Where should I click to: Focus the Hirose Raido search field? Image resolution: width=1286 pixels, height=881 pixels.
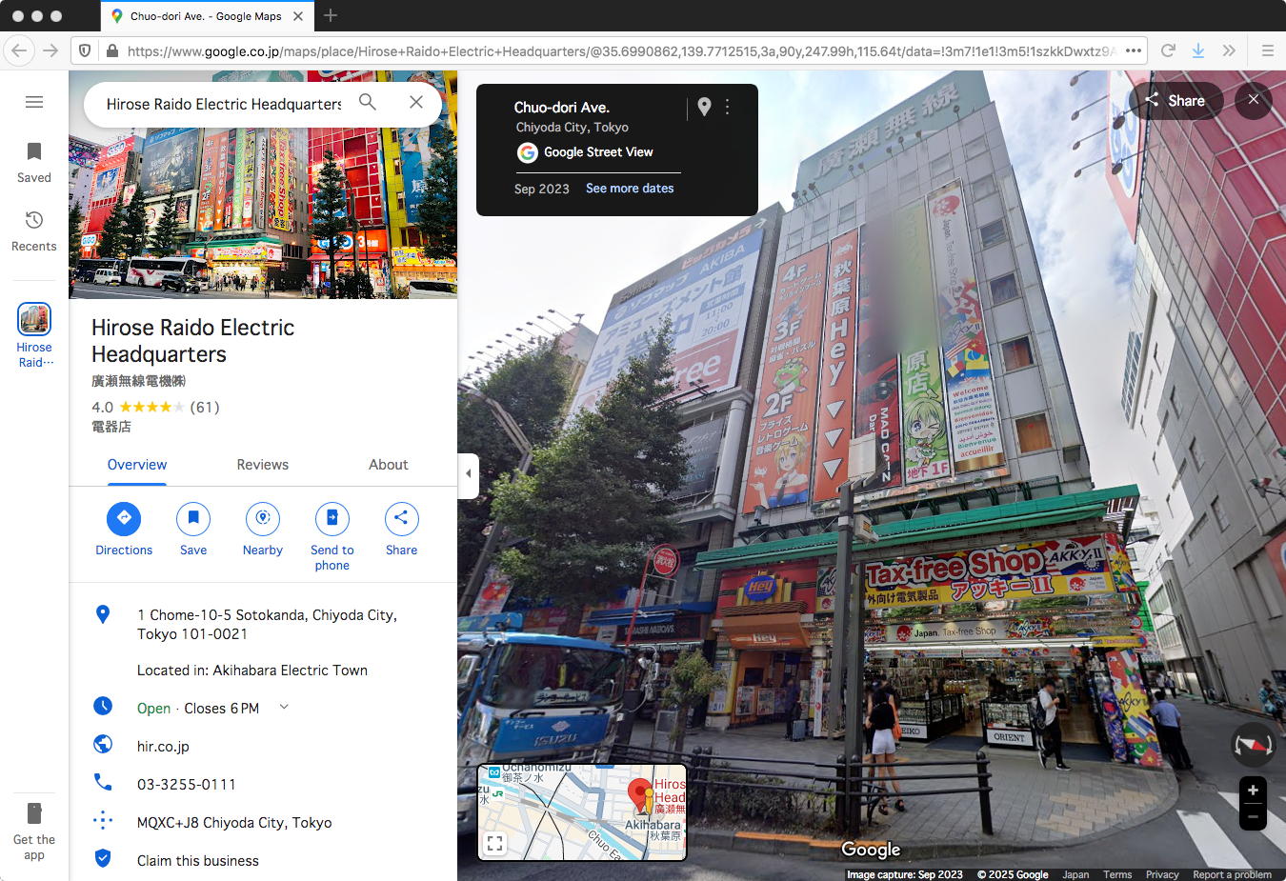(223, 104)
